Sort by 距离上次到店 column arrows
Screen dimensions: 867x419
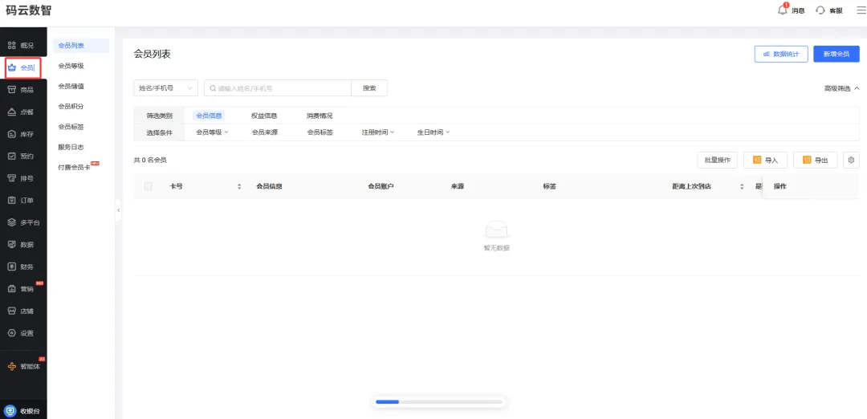click(742, 186)
